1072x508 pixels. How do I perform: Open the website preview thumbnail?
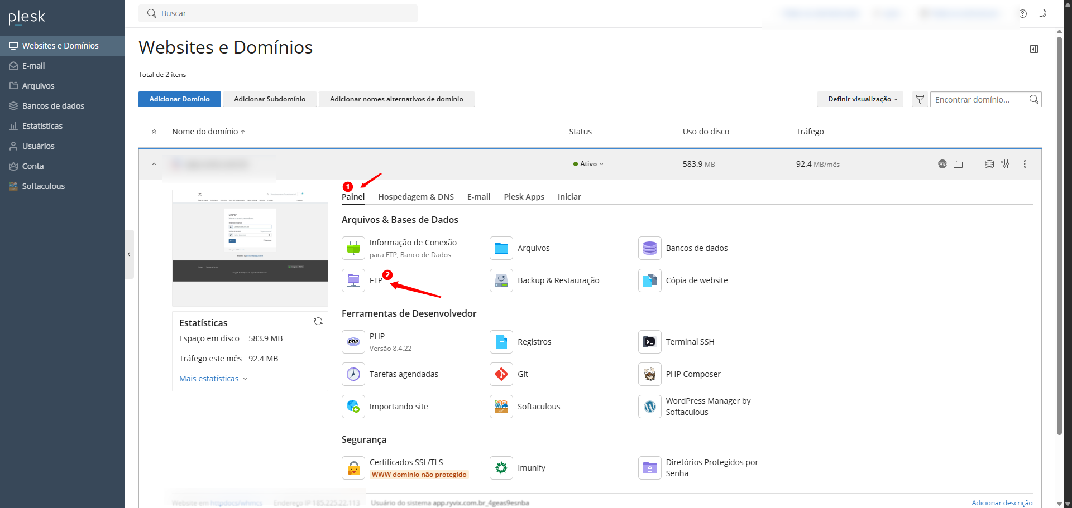(x=250, y=248)
